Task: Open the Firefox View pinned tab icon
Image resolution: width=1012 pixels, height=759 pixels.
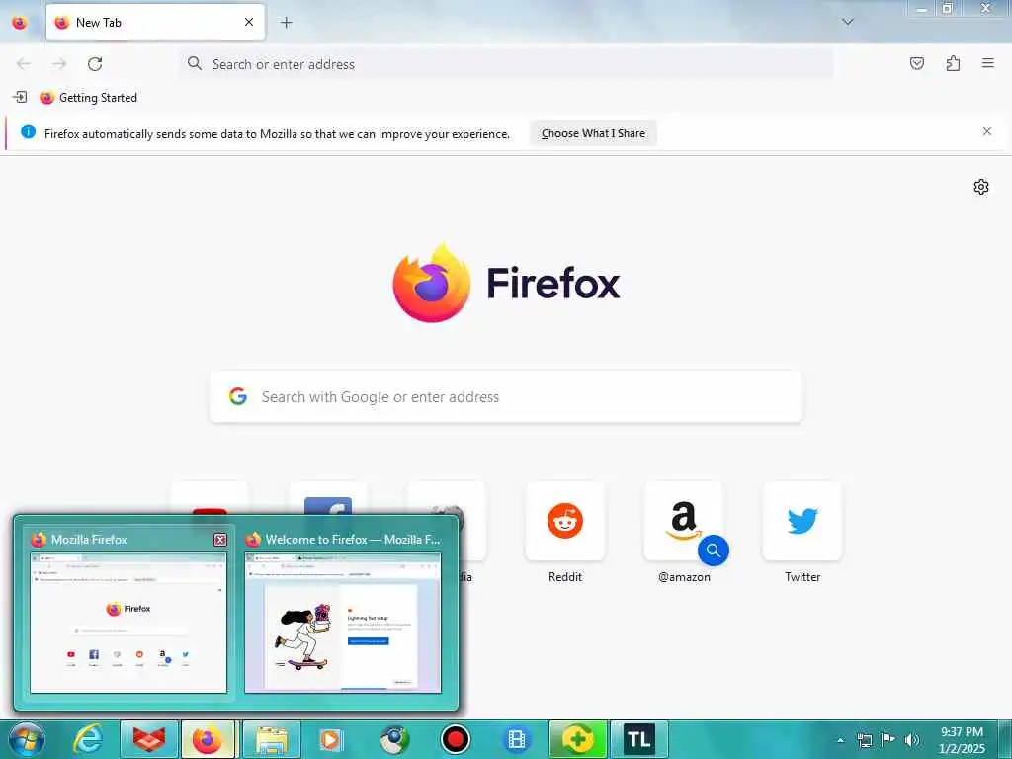Action: [x=20, y=22]
